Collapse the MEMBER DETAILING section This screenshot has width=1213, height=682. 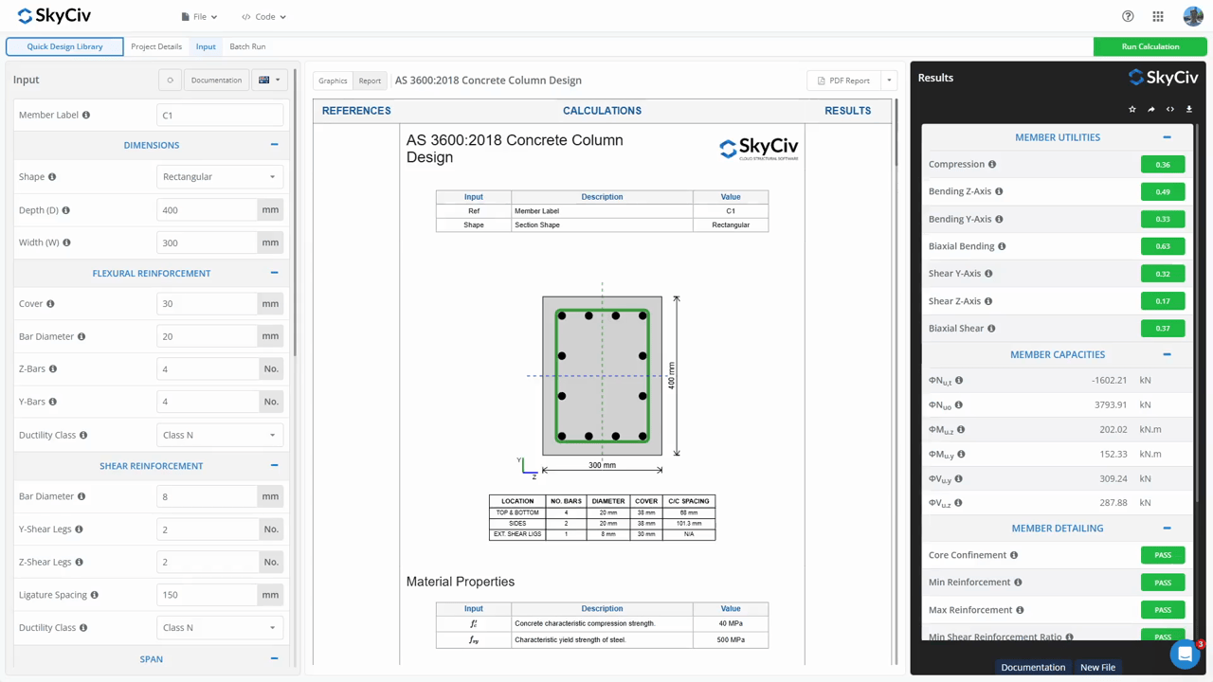tap(1168, 528)
